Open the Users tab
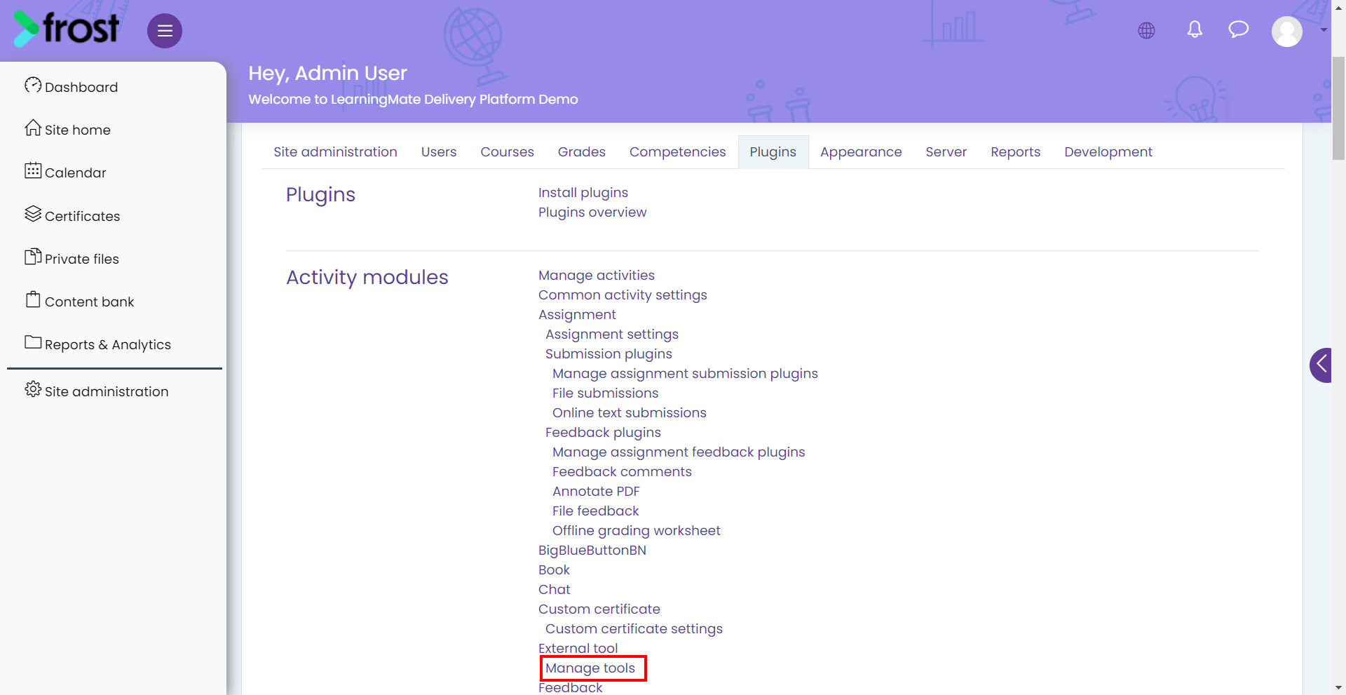This screenshot has height=695, width=1346. pos(439,151)
